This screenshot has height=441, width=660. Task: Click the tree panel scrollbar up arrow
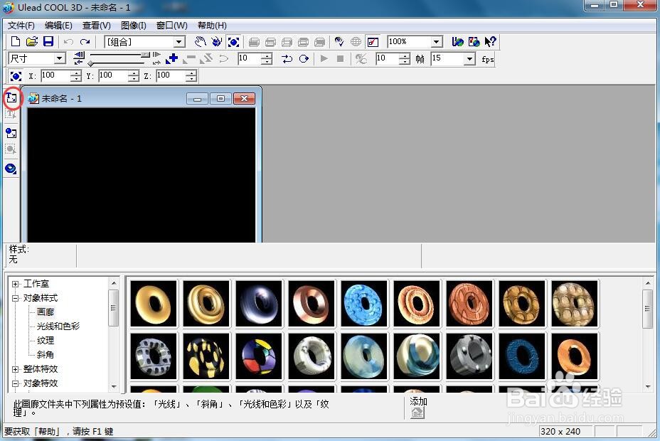pyautogui.click(x=114, y=283)
